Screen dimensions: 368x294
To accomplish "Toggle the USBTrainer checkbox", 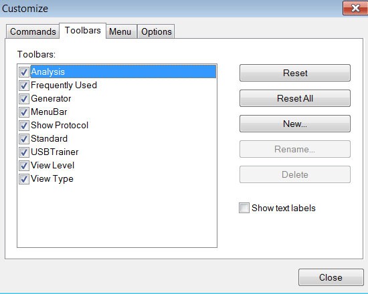I will click(24, 152).
